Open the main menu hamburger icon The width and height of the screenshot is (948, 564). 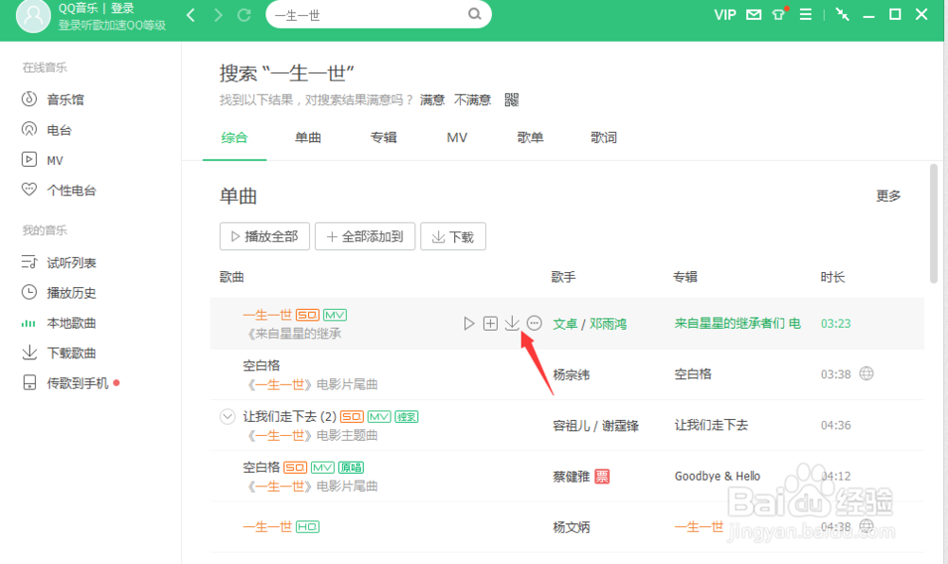click(807, 14)
